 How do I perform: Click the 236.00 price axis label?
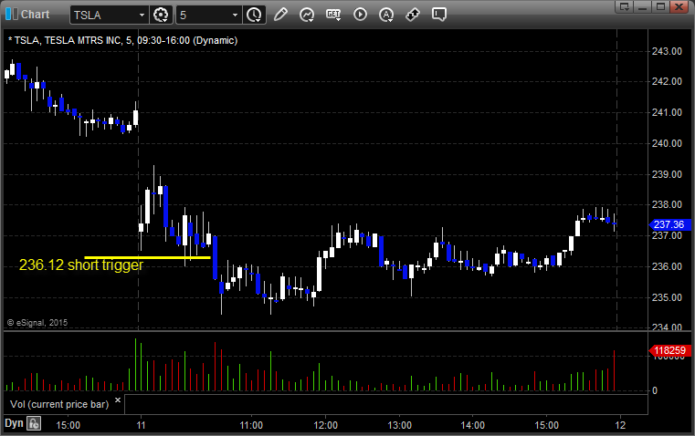pyautogui.click(x=667, y=266)
